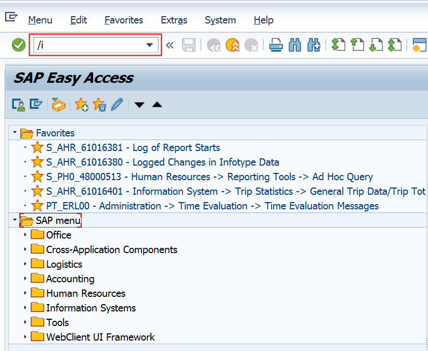The width and height of the screenshot is (428, 351).
Task: Open the command field history dropdown arrow
Action: (149, 45)
